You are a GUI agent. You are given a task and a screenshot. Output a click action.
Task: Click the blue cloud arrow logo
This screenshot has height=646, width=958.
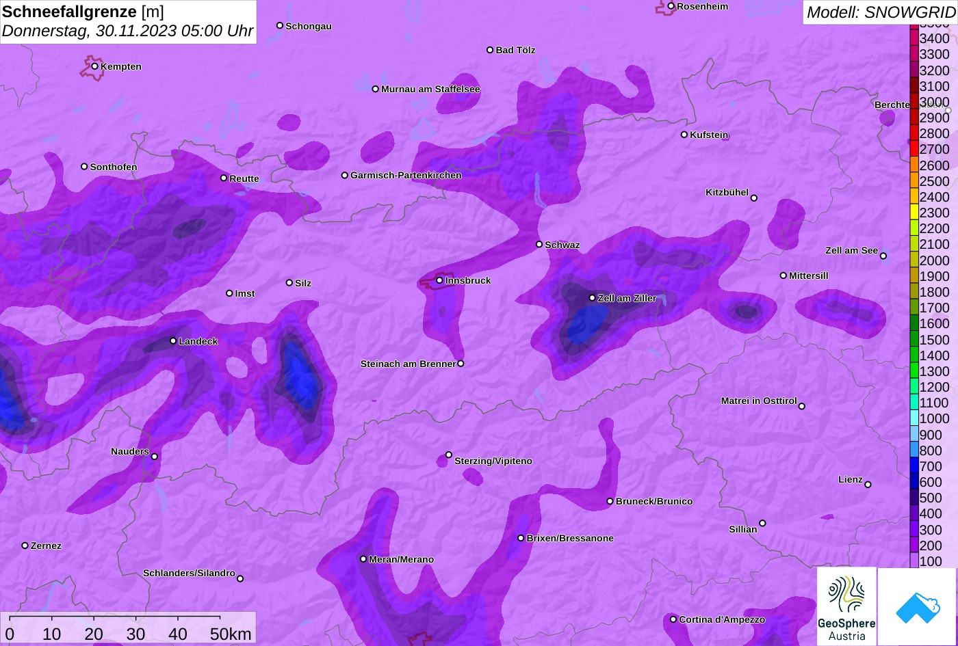coord(918,606)
